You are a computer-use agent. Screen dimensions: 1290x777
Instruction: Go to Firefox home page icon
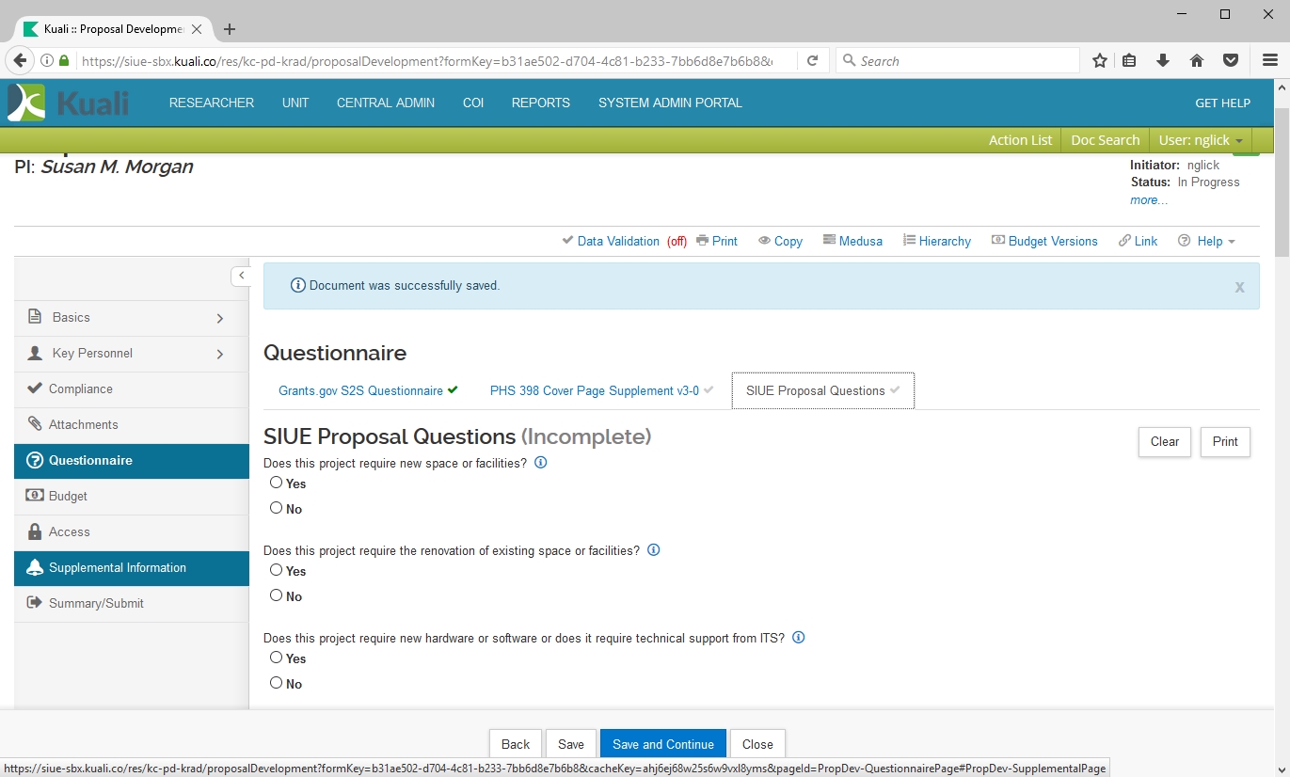click(x=1197, y=61)
